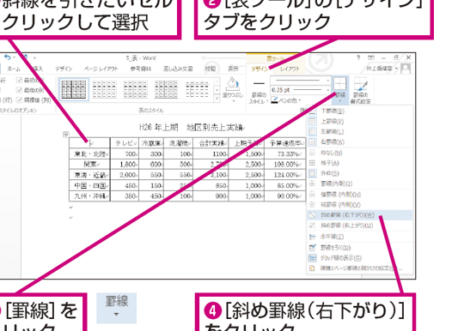This screenshot has width=464, height=331.
Task: Open the 差し込み文書 tab
Action: coord(178,69)
